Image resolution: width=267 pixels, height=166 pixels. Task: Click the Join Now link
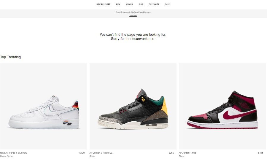[x=133, y=15]
